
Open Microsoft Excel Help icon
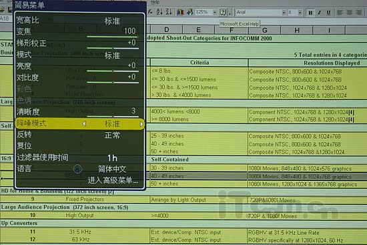point(223,12)
